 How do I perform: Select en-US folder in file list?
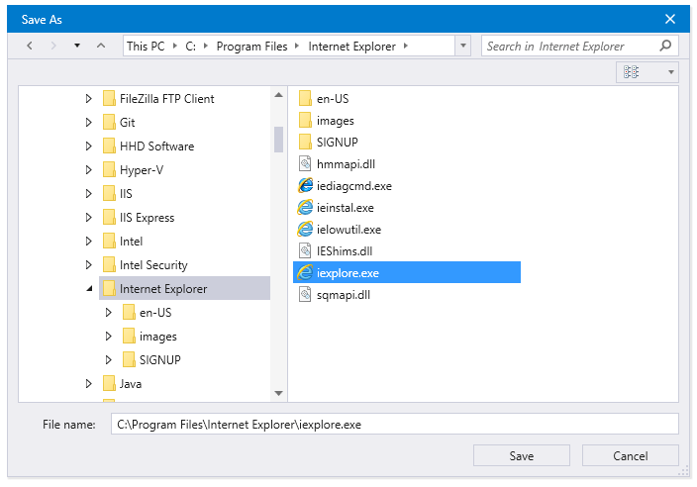[x=324, y=99]
